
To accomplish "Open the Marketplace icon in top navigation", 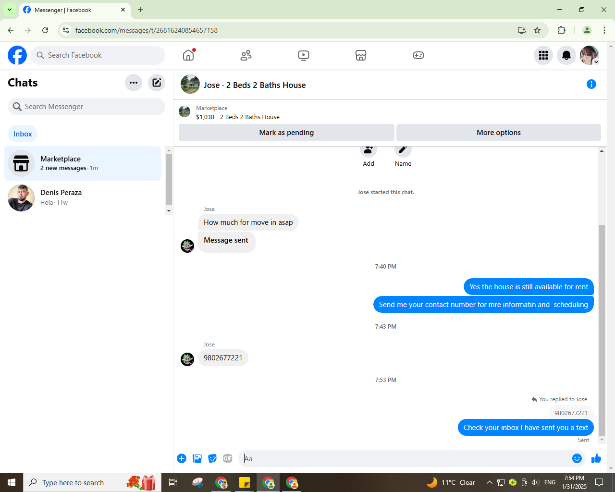I will (361, 55).
